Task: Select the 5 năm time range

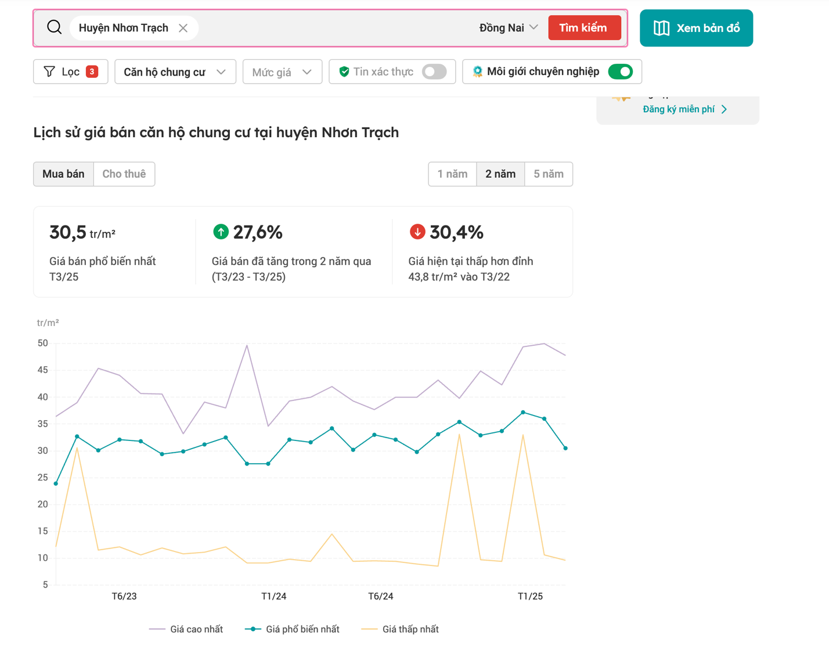Action: click(549, 174)
